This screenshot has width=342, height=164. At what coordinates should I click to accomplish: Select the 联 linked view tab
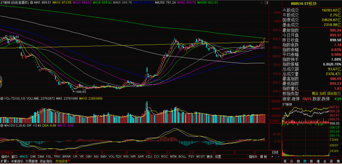pyautogui.click(x=311, y=161)
